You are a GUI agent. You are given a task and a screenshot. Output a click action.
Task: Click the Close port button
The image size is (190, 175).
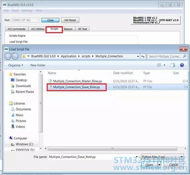click(50, 20)
